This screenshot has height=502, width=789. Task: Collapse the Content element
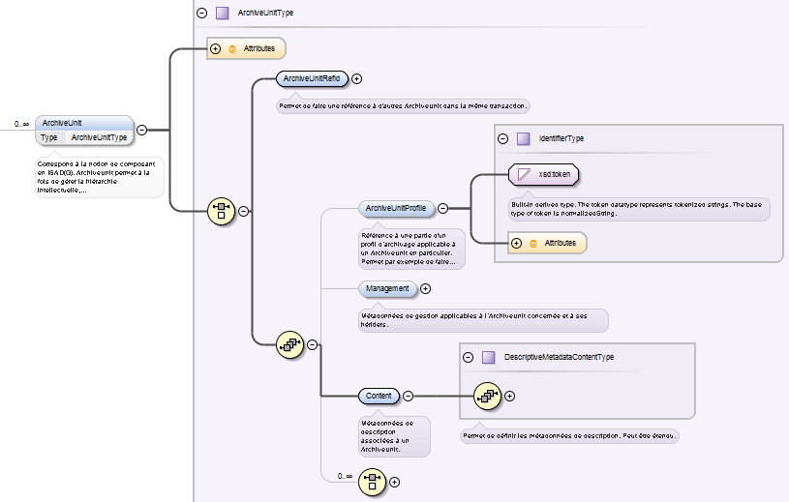click(x=408, y=396)
